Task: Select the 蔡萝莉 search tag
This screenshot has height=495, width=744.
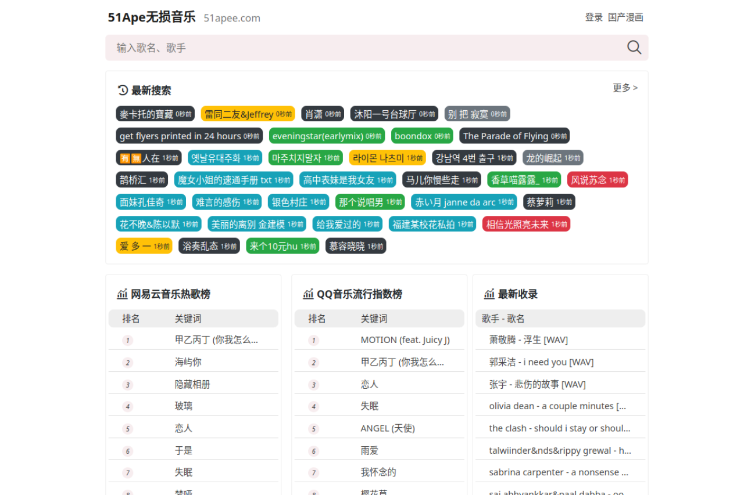Action: click(549, 202)
